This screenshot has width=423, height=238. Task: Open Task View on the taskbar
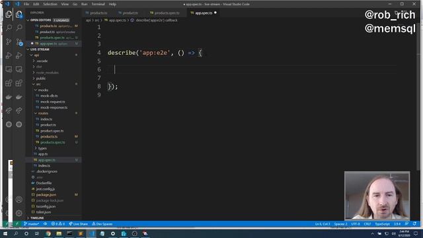37,233
